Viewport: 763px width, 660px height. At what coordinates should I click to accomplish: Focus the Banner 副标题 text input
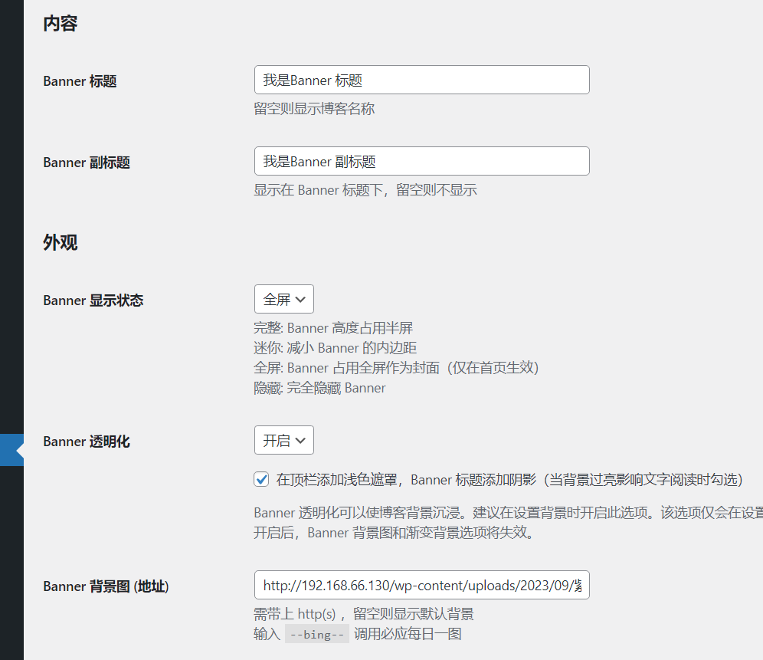tap(421, 161)
